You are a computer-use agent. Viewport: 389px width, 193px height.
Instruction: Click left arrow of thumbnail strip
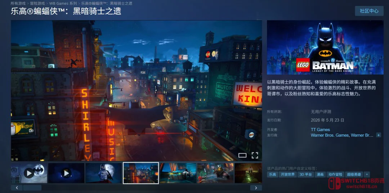pos(17,188)
